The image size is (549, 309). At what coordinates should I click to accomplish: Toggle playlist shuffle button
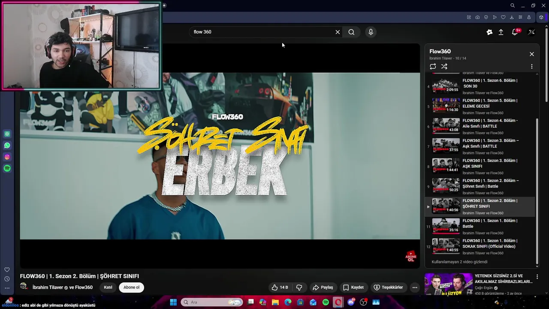tap(444, 67)
